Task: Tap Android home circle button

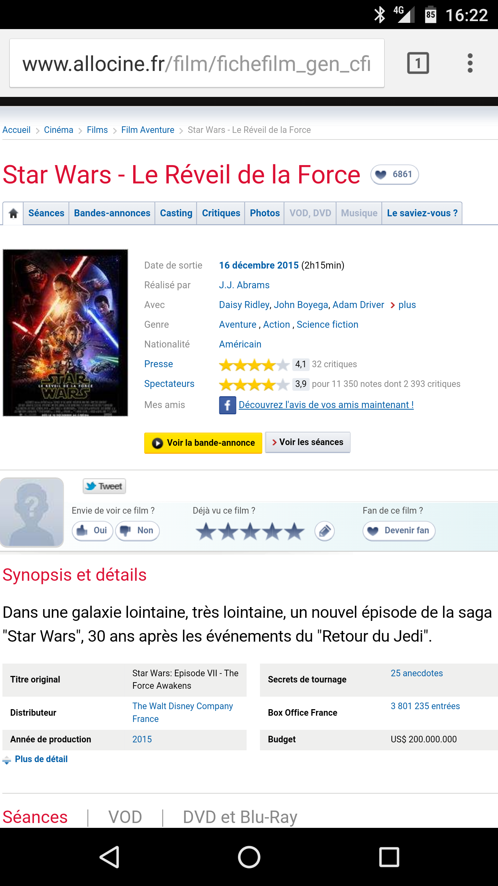Action: 249,857
